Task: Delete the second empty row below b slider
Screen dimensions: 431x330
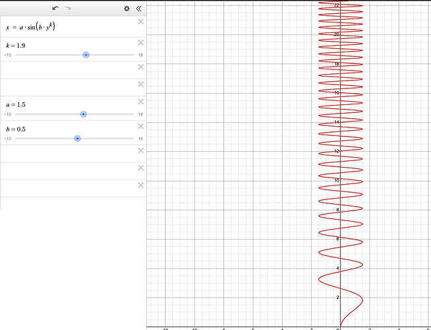Action: click(x=141, y=168)
